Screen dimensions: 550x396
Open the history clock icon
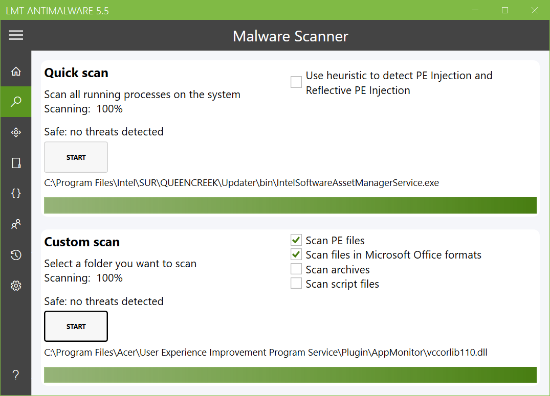(x=16, y=255)
